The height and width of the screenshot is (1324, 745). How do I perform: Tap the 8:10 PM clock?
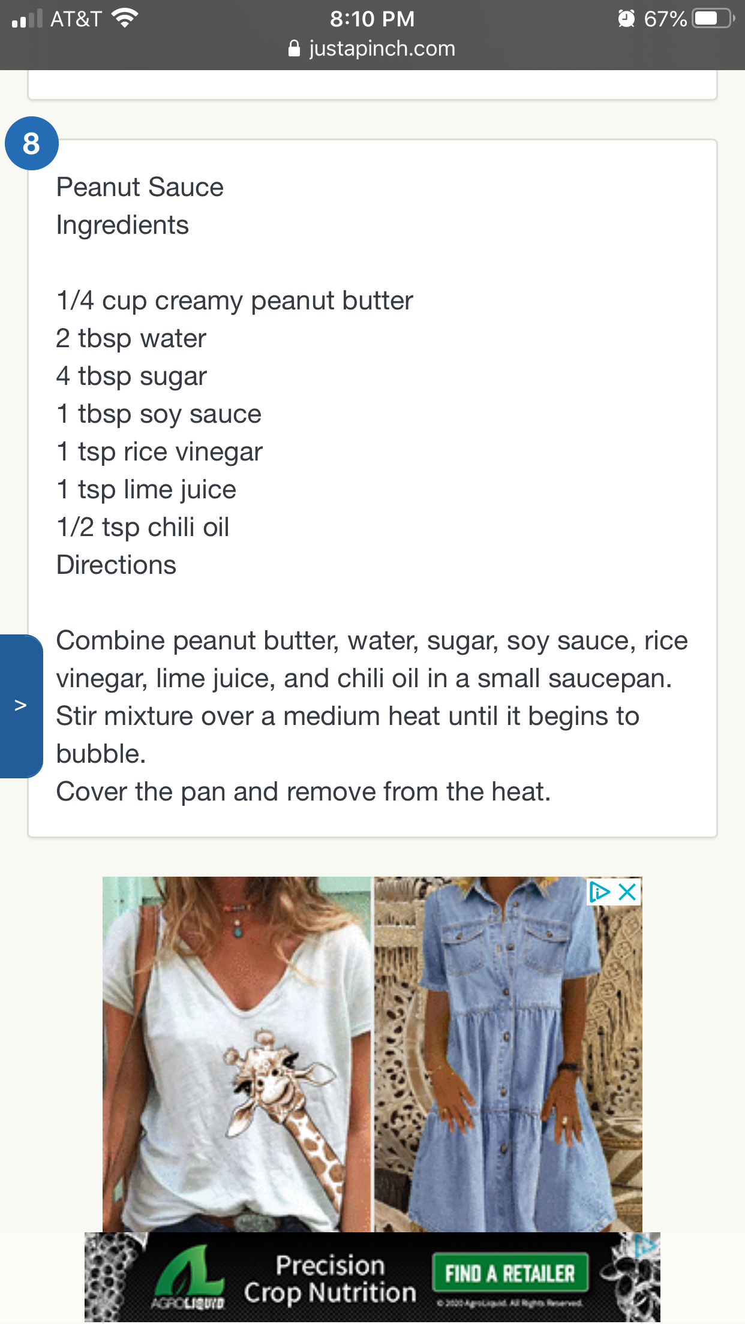click(372, 19)
